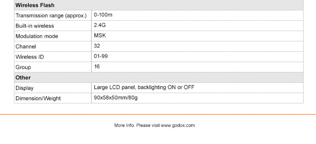Click the Display row label
316x144 pixels.
(x=25, y=88)
